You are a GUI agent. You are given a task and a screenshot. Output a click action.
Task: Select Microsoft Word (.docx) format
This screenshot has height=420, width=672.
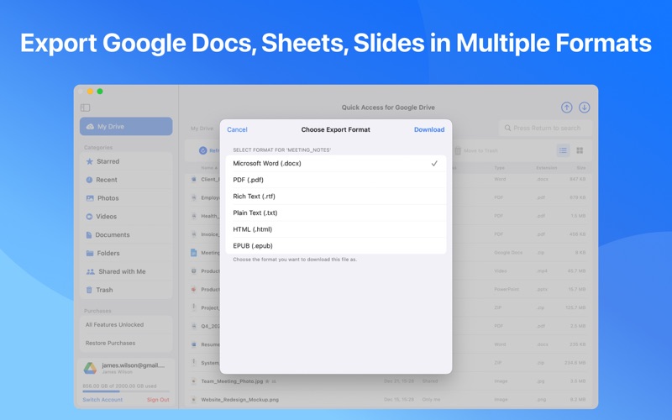click(x=336, y=163)
